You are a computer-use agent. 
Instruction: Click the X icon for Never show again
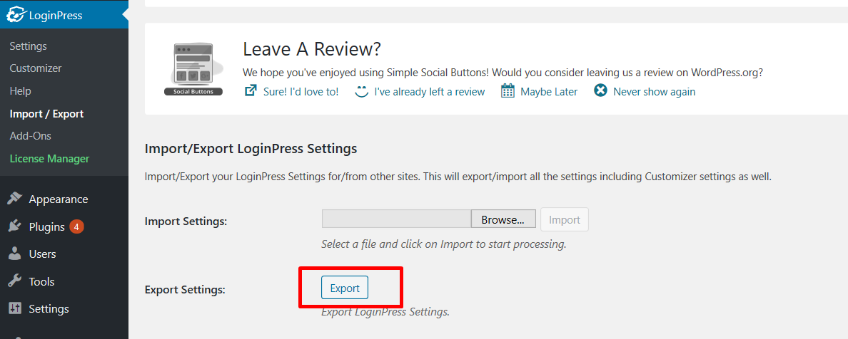pos(600,91)
